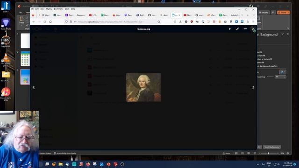Show hidden tray icons chevron

tap(258, 164)
